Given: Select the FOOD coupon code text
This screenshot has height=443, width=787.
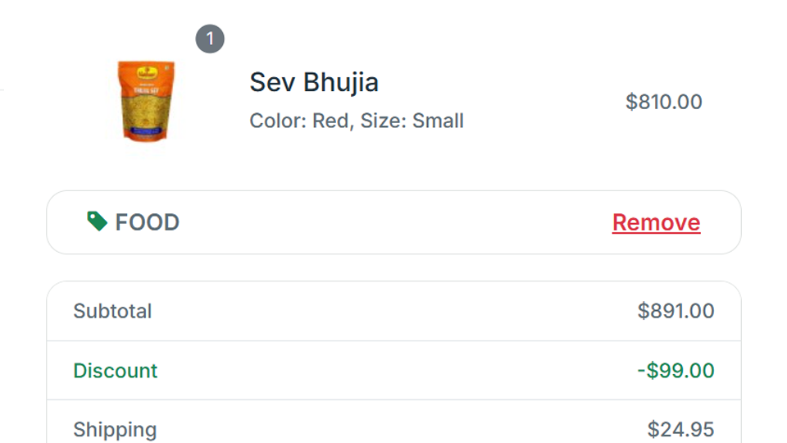Looking at the screenshot, I should coord(148,222).
